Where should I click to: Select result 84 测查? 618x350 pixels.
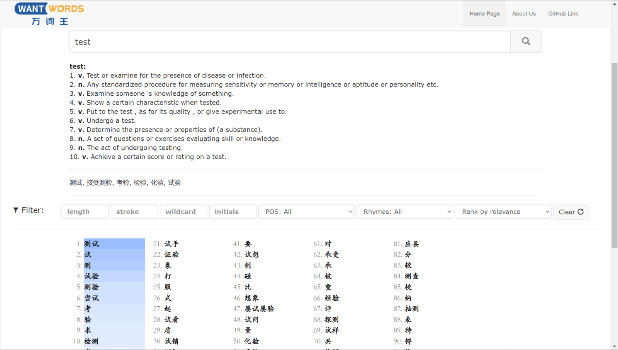(x=412, y=276)
